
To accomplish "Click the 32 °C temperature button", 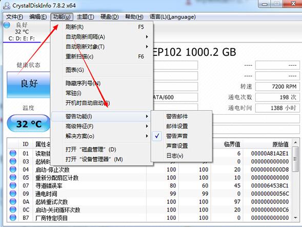I will point(29,123).
